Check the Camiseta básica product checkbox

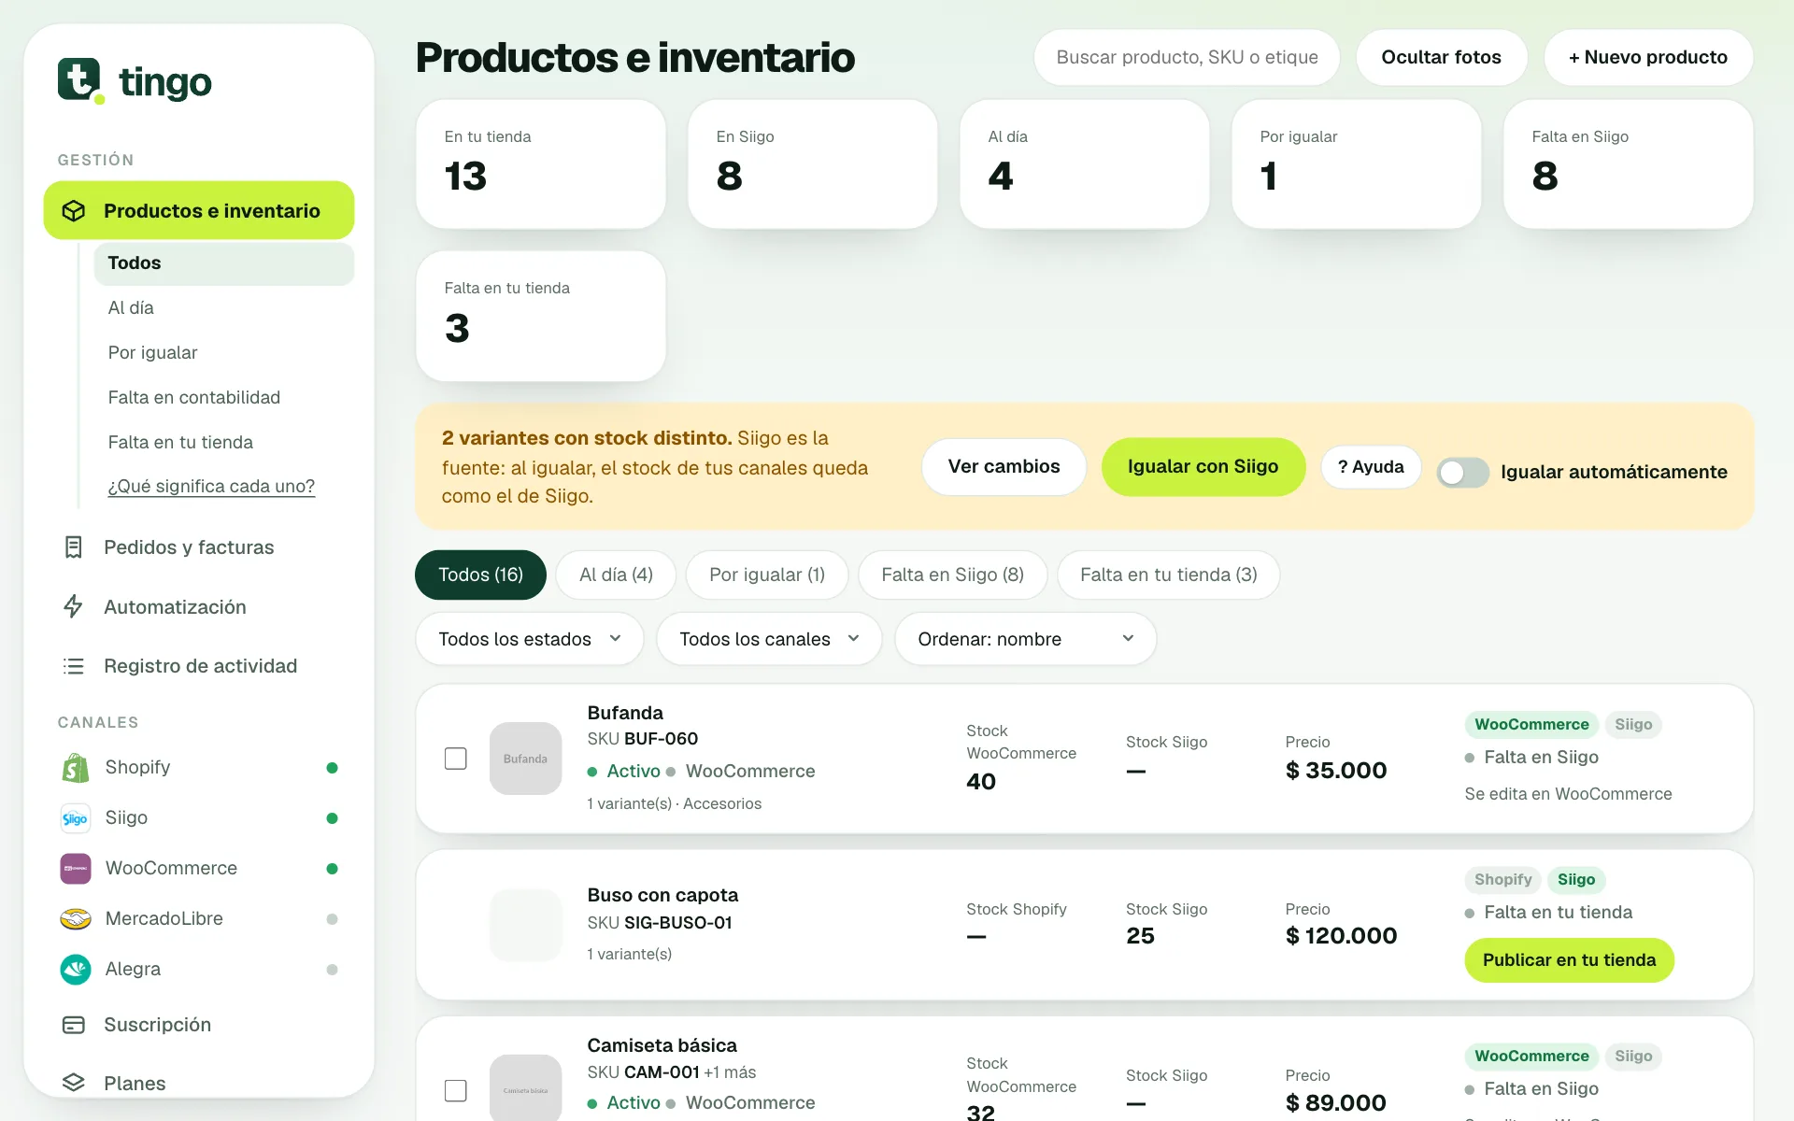(456, 1090)
